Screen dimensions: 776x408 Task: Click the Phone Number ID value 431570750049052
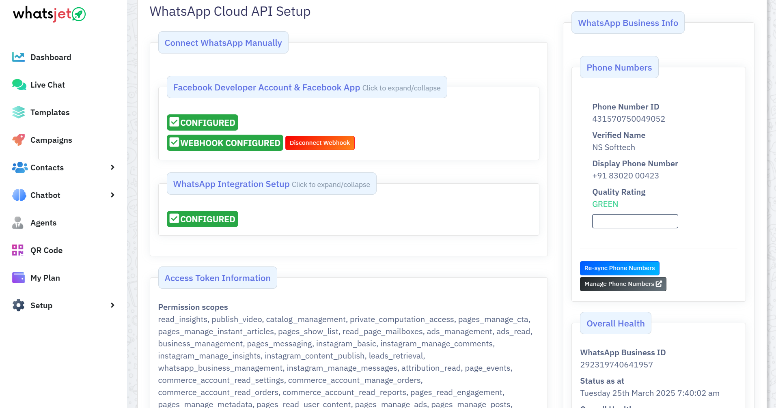tap(629, 119)
